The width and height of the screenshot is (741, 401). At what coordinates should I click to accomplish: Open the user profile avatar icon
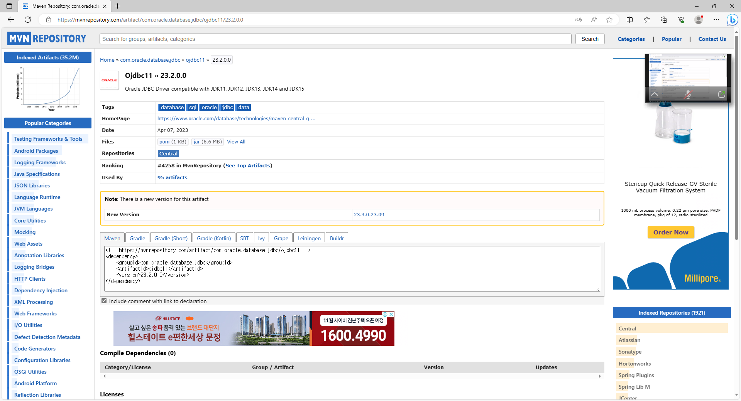pyautogui.click(x=699, y=20)
